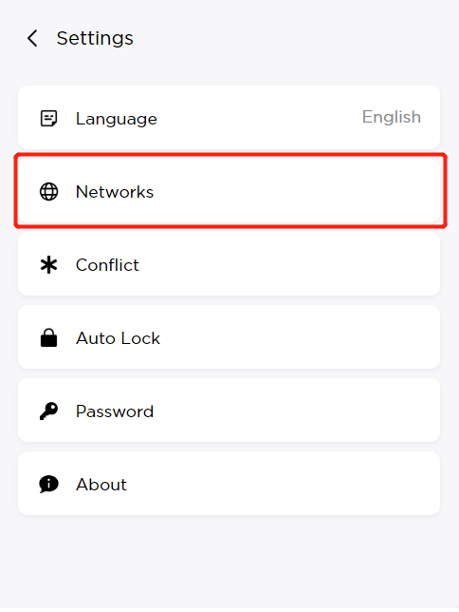Click blank space in the About card
This screenshot has height=612, width=459.
click(285, 483)
